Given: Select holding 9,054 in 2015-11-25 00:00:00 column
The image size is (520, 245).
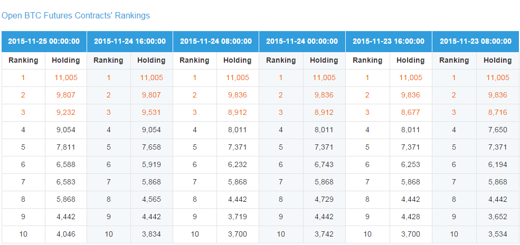Looking at the screenshot, I should [65, 130].
